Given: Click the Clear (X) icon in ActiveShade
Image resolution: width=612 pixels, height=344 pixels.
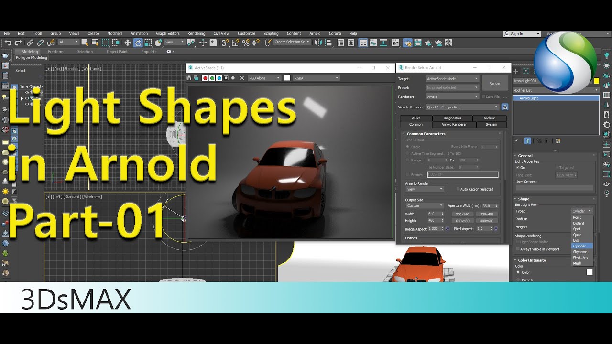Looking at the screenshot, I should pos(242,78).
